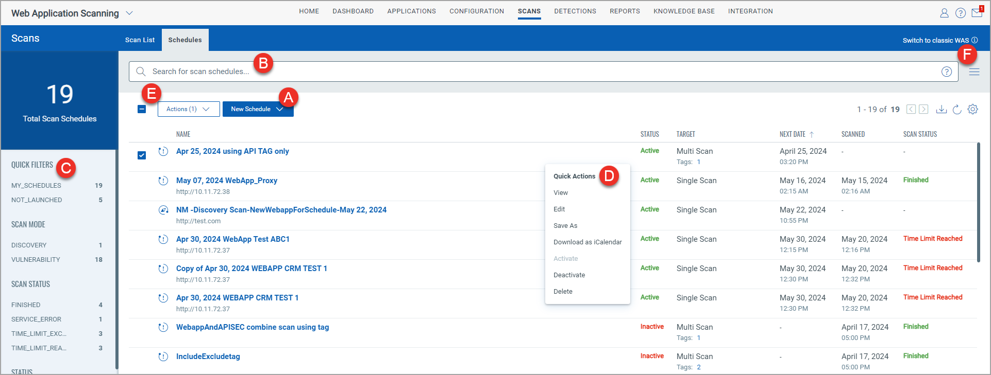Sort by Next Date arrow

pyautogui.click(x=812, y=134)
